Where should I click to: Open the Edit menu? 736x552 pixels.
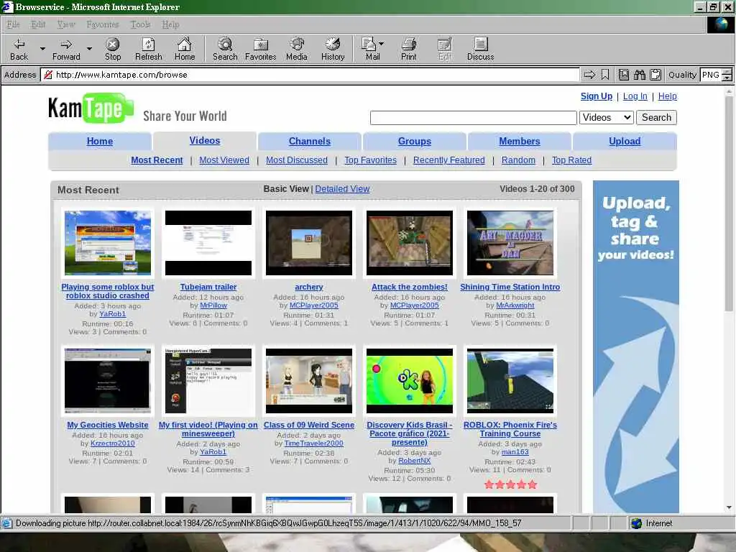click(38, 24)
